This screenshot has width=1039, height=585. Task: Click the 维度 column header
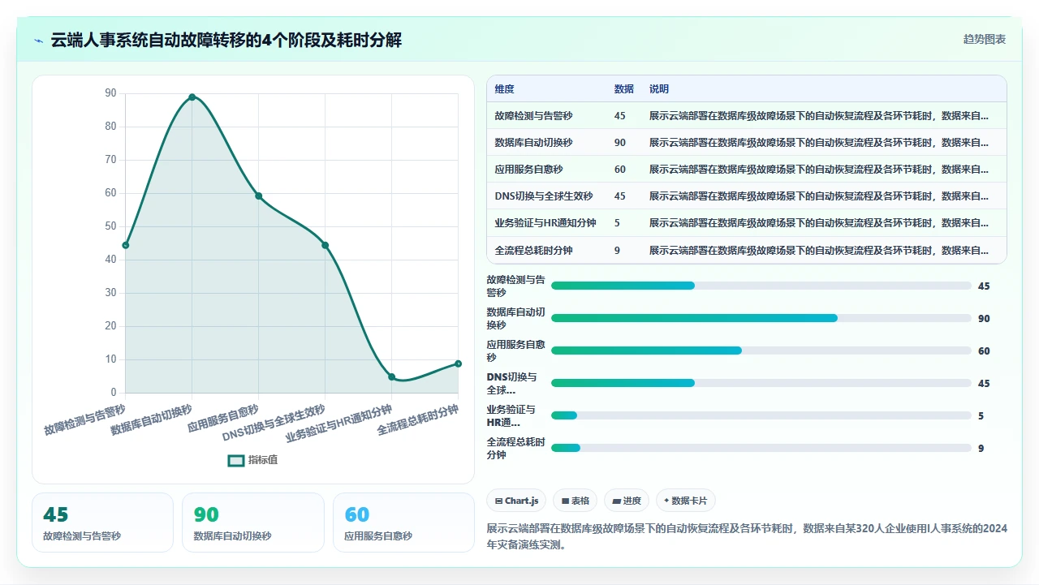[x=504, y=89]
